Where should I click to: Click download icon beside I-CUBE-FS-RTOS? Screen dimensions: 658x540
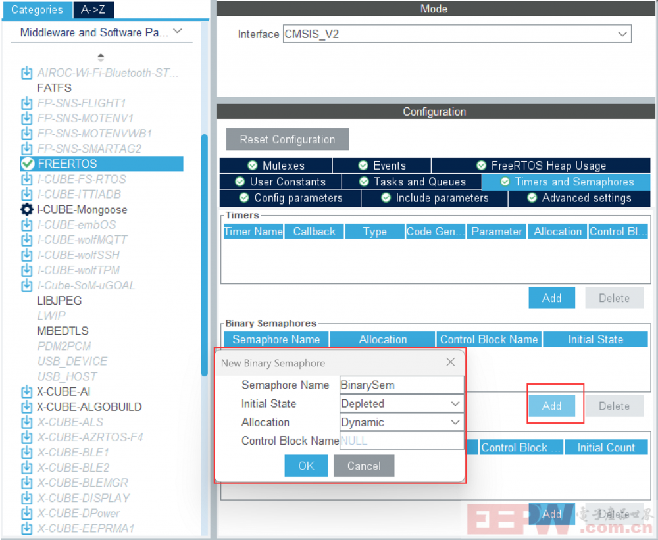coord(26,179)
